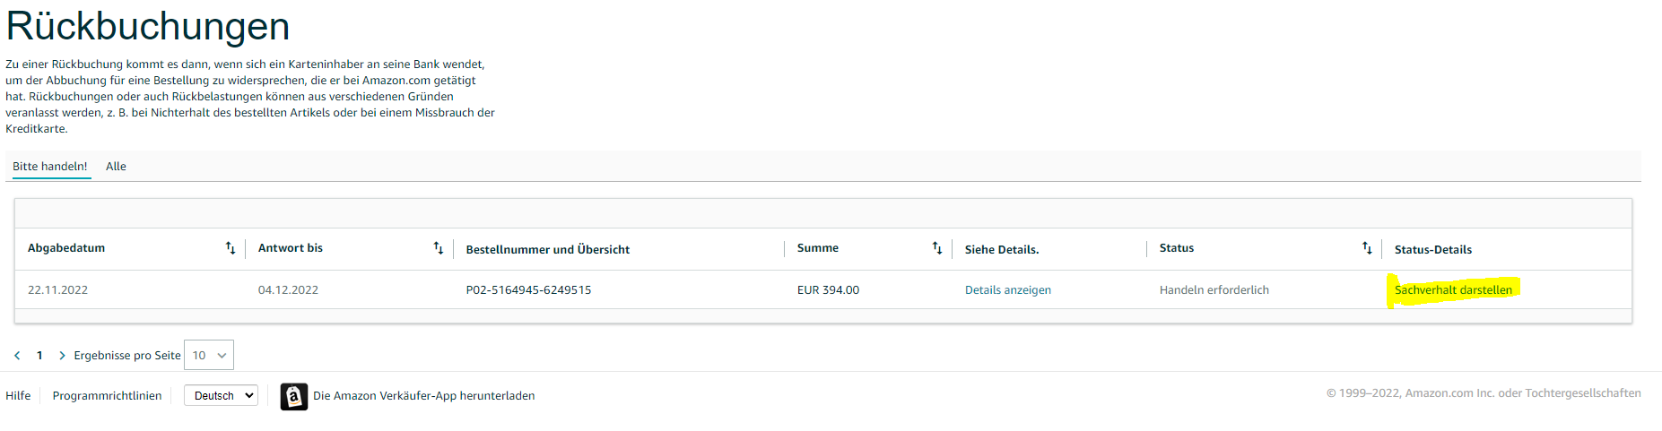Sort table by Abgabedatum arrows icon

pos(231,248)
